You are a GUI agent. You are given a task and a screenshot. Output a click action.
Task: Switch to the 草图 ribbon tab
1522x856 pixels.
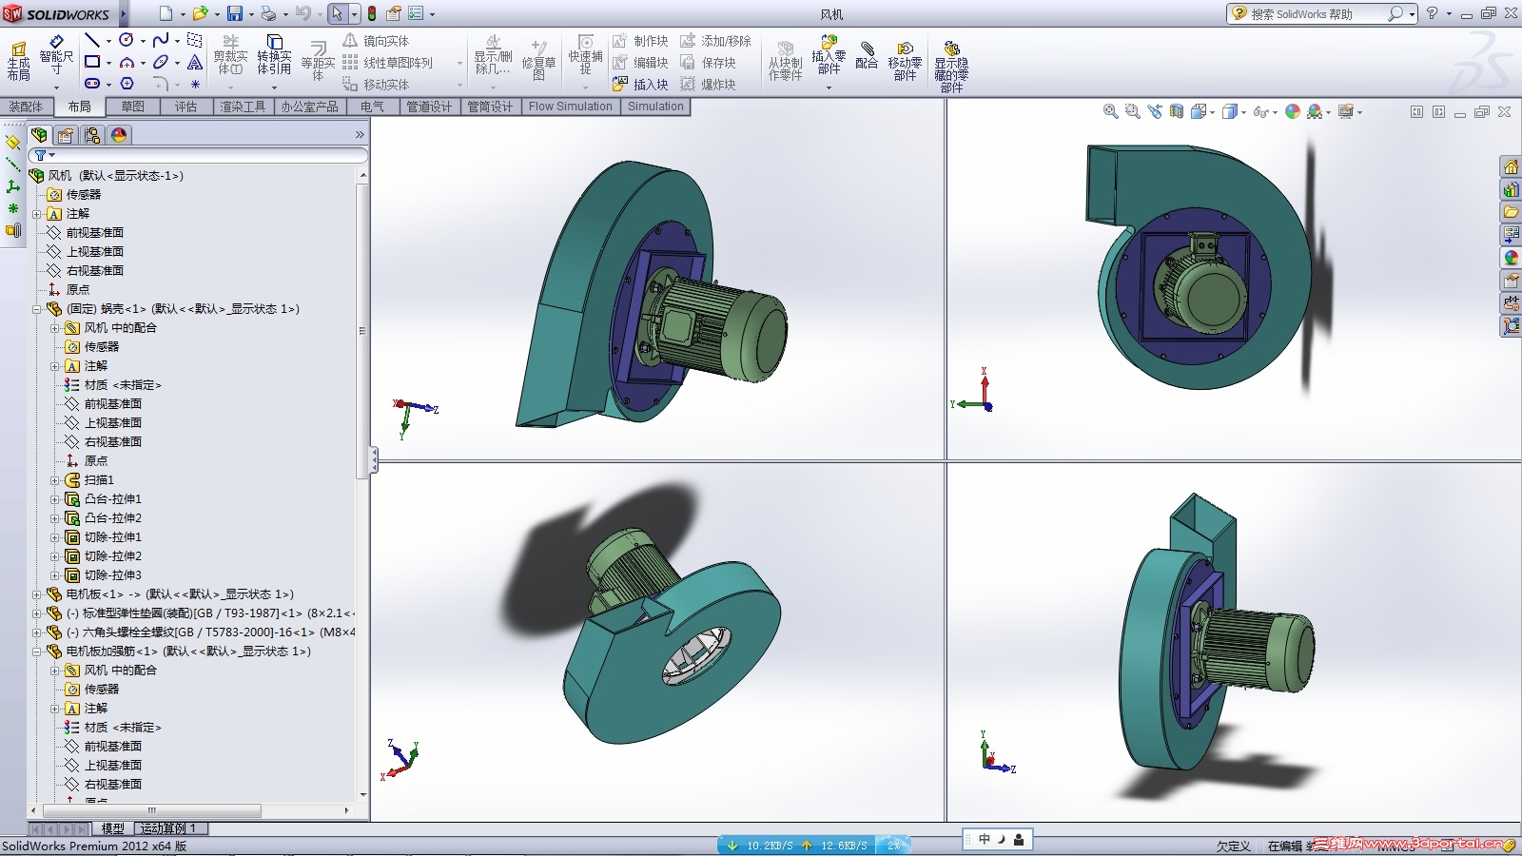[x=132, y=107]
